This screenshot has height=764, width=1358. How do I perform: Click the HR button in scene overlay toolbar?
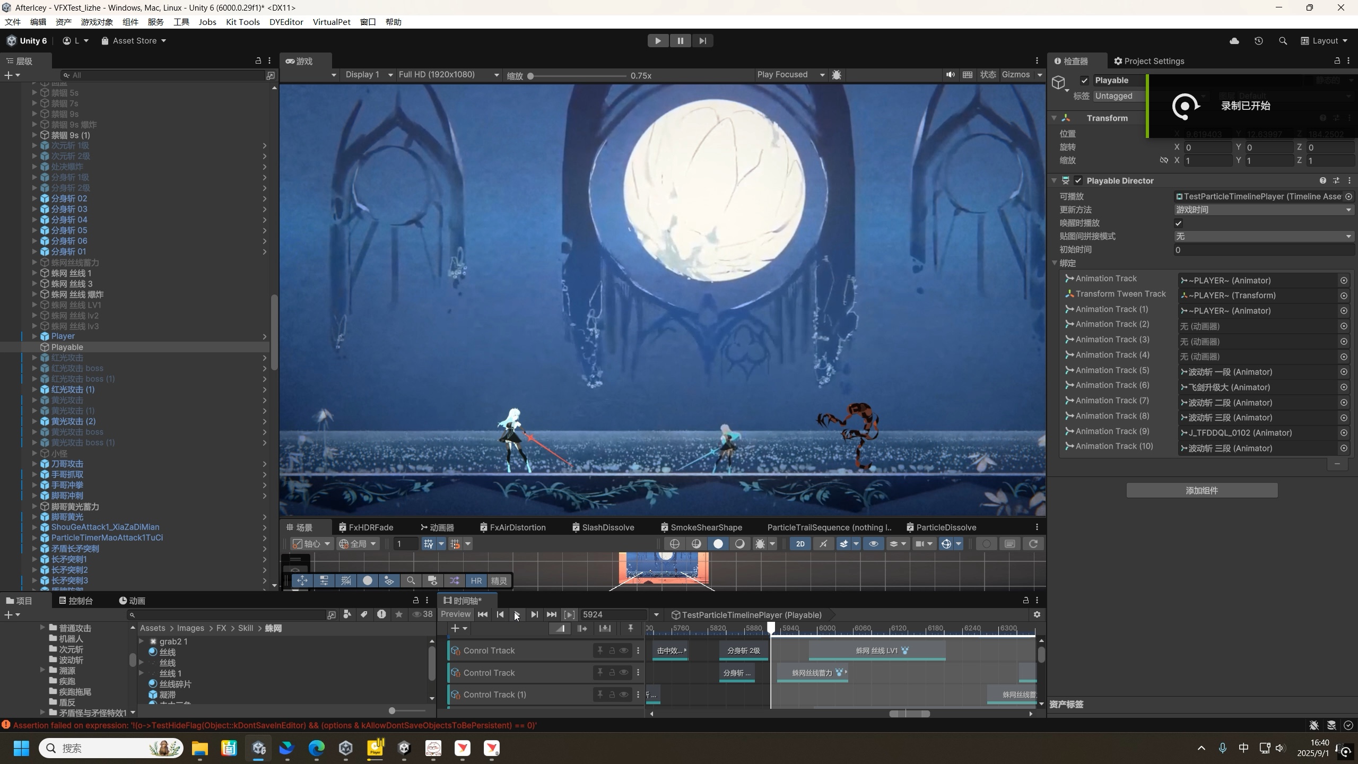pos(476,581)
